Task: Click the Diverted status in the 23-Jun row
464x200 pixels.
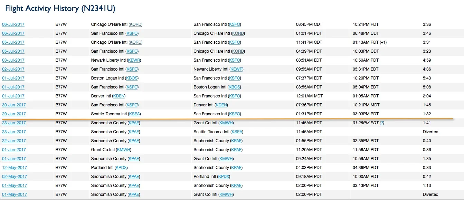Action: click(x=430, y=132)
